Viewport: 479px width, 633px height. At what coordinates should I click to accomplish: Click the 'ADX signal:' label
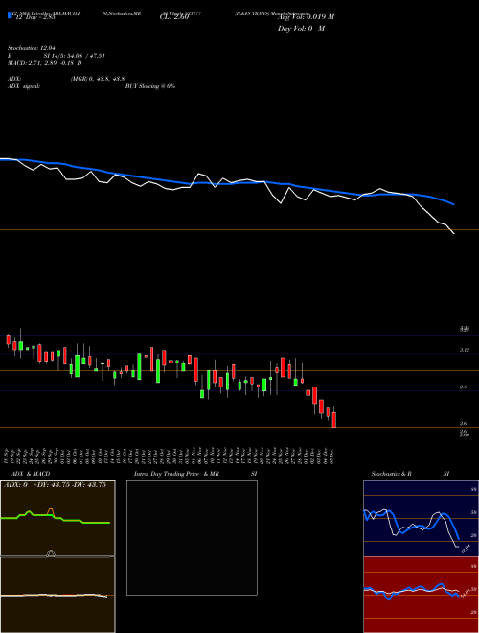pos(24,86)
